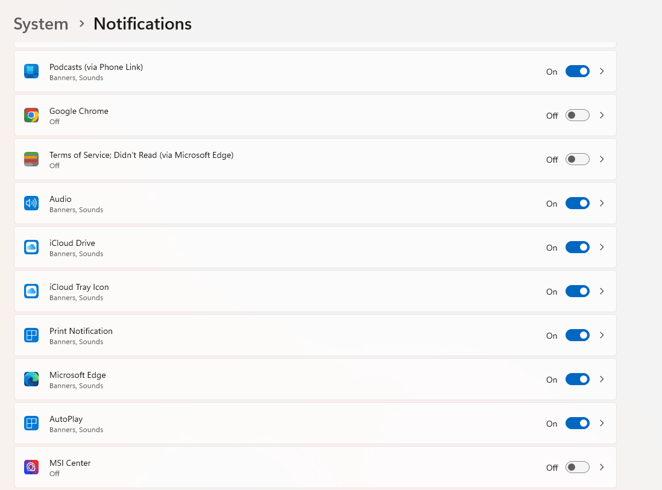The height and width of the screenshot is (490, 662).
Task: Select the MSI Center label
Action: tap(70, 463)
